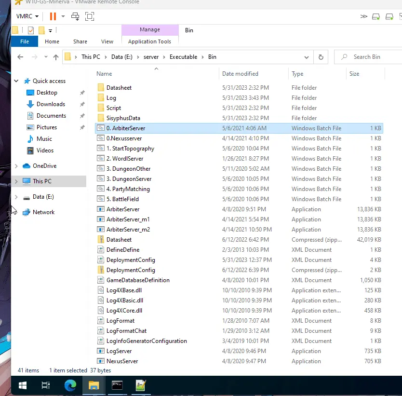Viewport: 402px width, 396px height.
Task: Open Task View on the taskbar
Action: (x=46, y=385)
